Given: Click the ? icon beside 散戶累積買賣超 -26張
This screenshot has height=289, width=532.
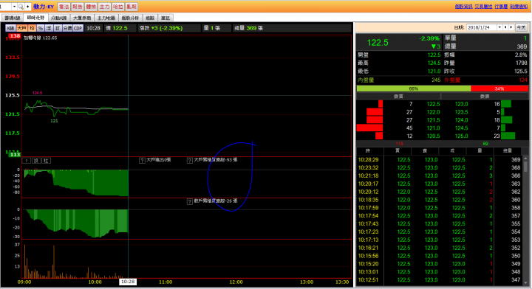Looking at the screenshot, I should 190,202.
